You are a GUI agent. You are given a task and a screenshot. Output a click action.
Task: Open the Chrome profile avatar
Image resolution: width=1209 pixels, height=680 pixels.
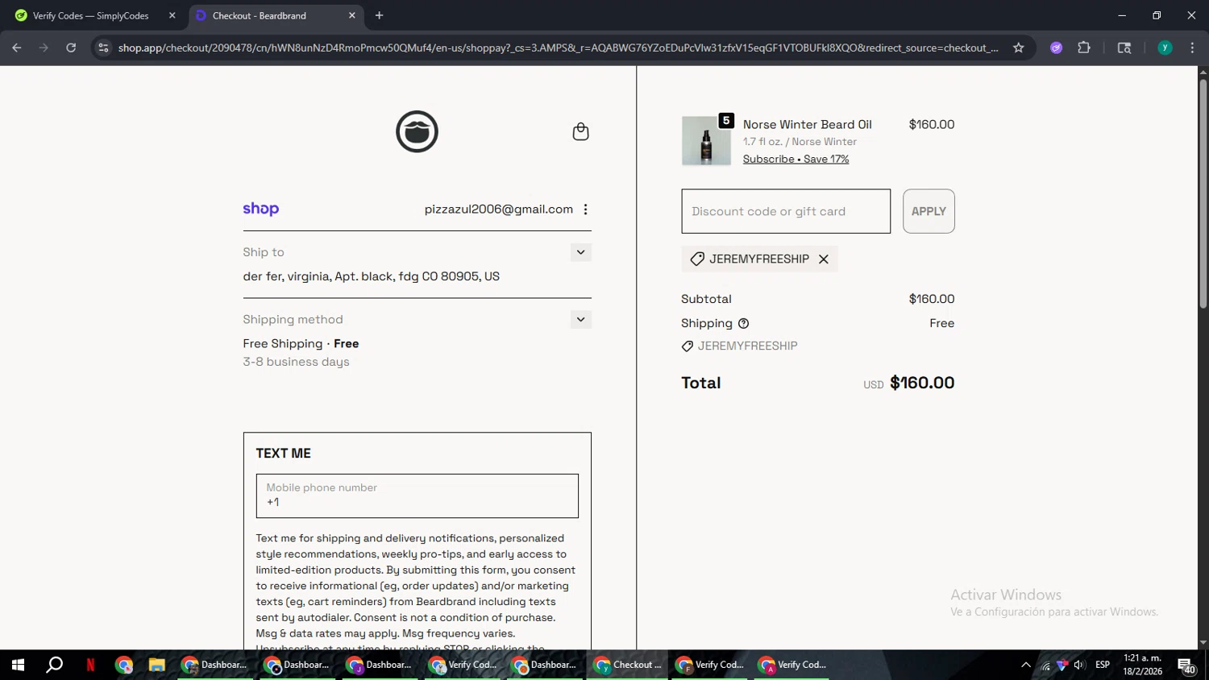pos(1165,48)
